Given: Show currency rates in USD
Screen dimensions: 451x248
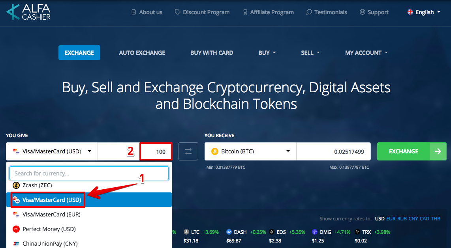Looking at the screenshot, I should tap(380, 219).
